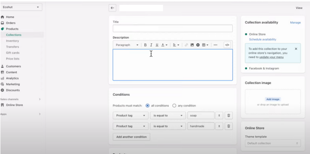Insert a link in description

(186, 45)
